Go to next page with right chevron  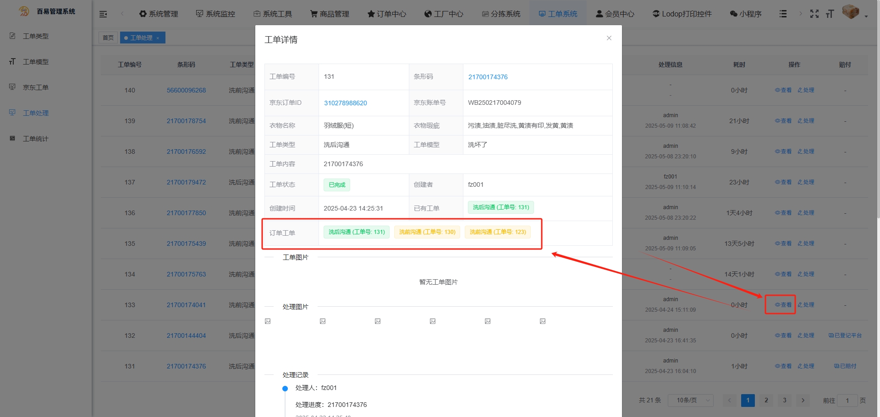click(x=803, y=401)
